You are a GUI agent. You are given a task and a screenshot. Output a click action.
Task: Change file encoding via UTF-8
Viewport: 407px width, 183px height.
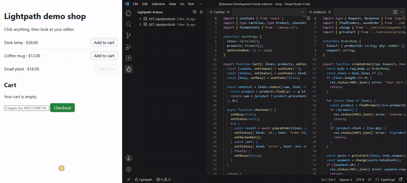point(360,180)
